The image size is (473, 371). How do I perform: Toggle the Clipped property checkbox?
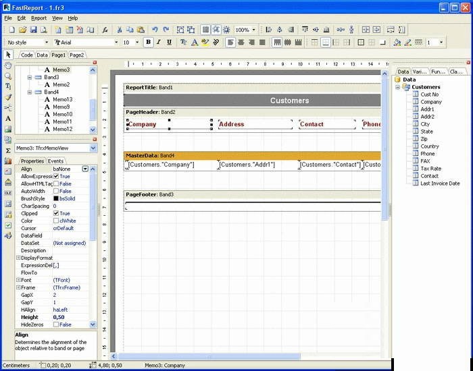(x=57, y=213)
